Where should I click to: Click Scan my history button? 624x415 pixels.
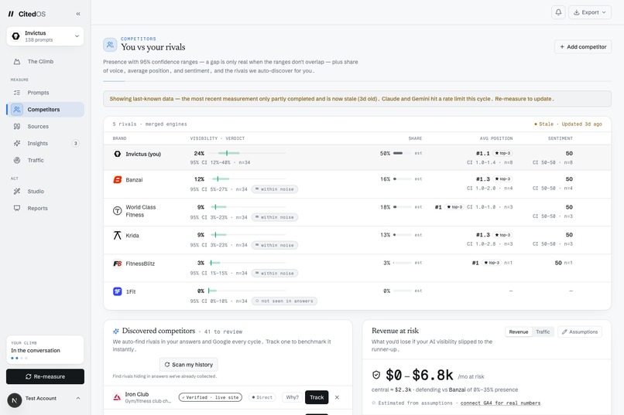189,365
